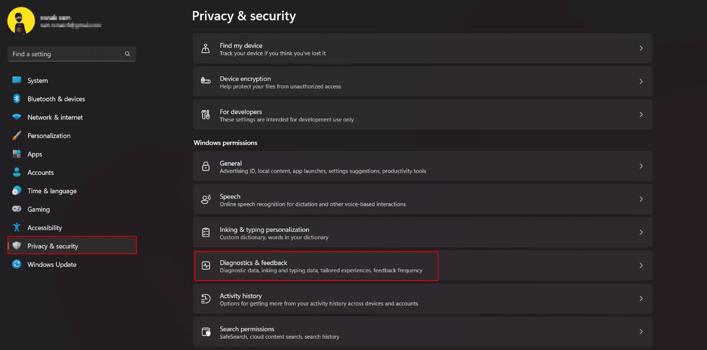Click the Windows Update sync icon

pos(17,265)
